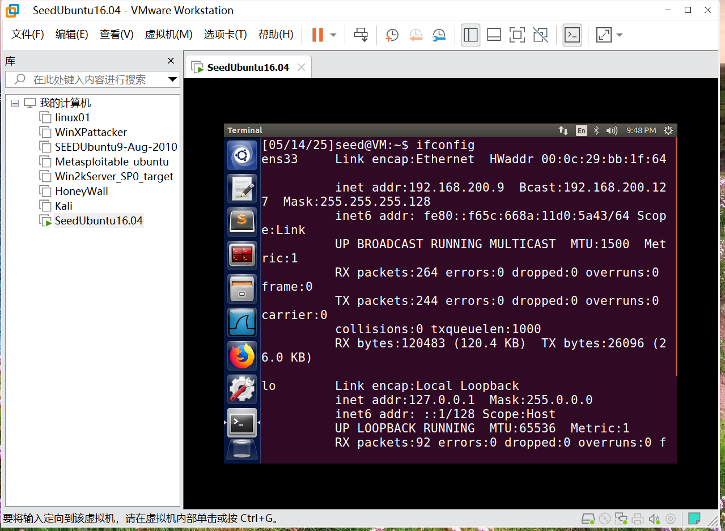Open Ubuntu dash search in guest launcher
Image resolution: width=725 pixels, height=531 pixels.
click(x=242, y=155)
